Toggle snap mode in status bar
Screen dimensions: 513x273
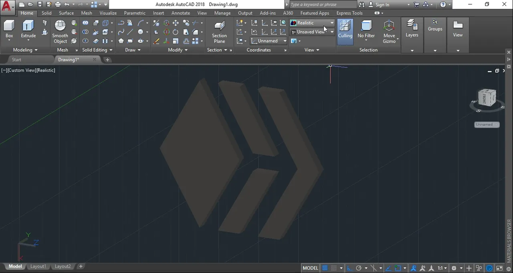(334, 268)
